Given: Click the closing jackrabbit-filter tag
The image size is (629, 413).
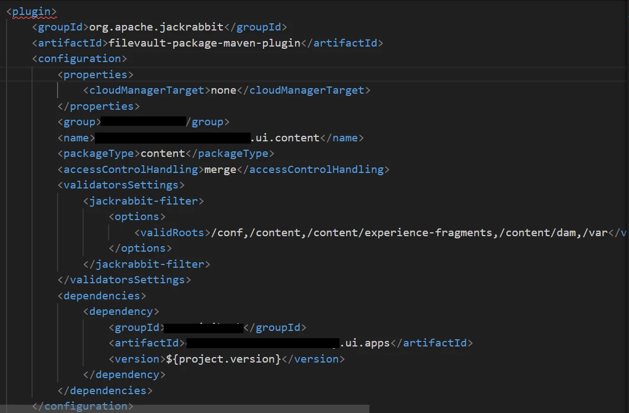Looking at the screenshot, I should click(x=147, y=264).
